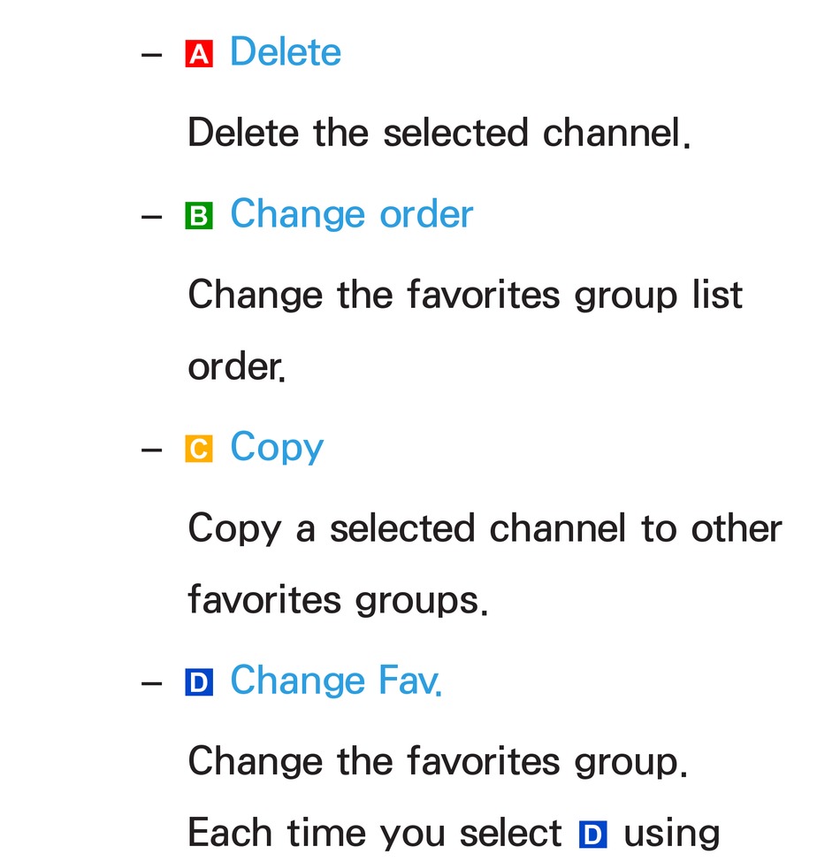
Task: Click the blue D icon beside Change Fav.
Action: [199, 682]
